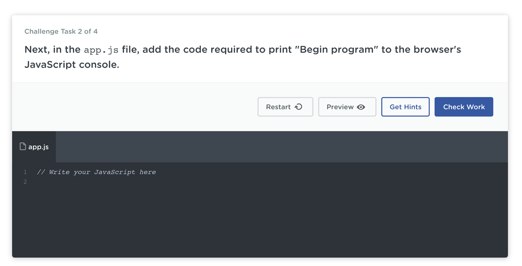Click the inline app.js code text in instructions

(101, 50)
